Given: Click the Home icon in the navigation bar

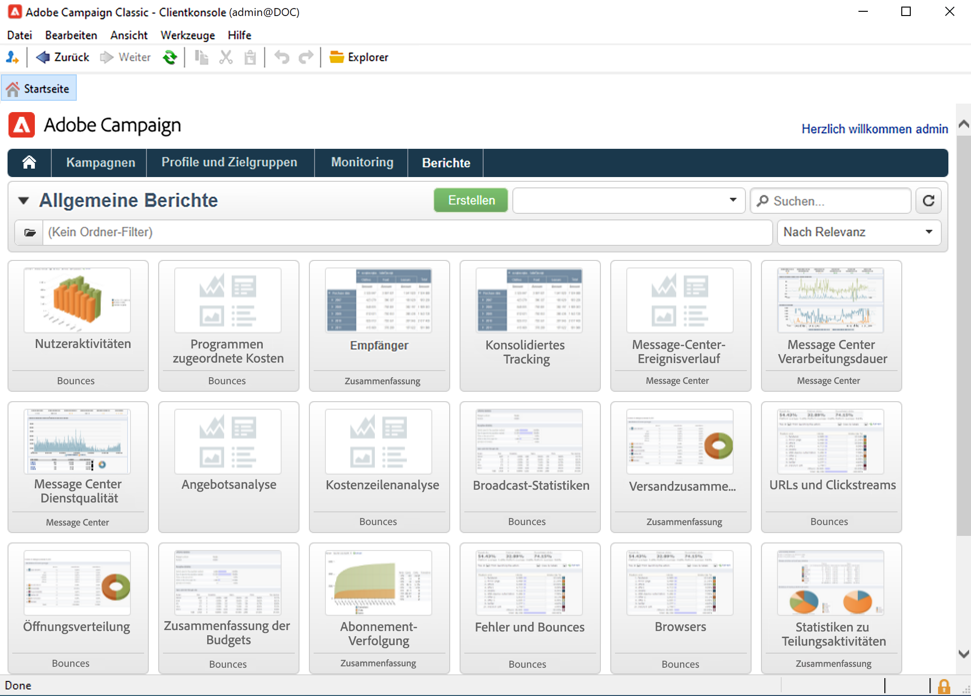Looking at the screenshot, I should click(x=29, y=162).
